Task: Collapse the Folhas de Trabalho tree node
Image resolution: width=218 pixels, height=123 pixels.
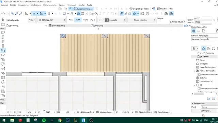Action: coord(194,71)
